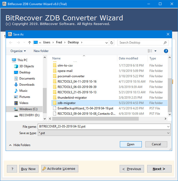178x181 pixels.
Task: Expand the File name dropdown arrow
Action: [168, 127]
